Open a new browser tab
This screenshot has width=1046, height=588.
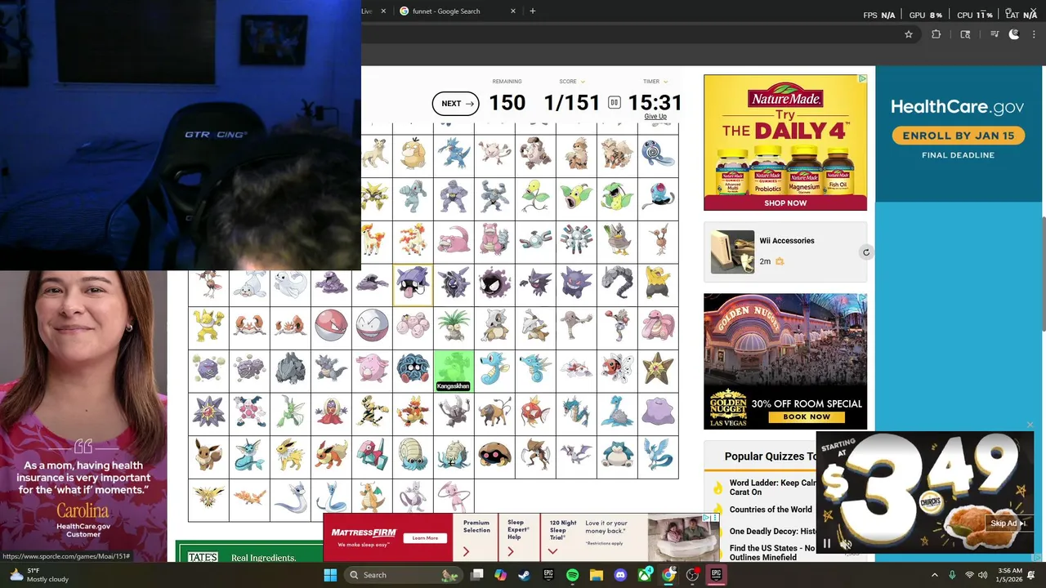tap(533, 11)
